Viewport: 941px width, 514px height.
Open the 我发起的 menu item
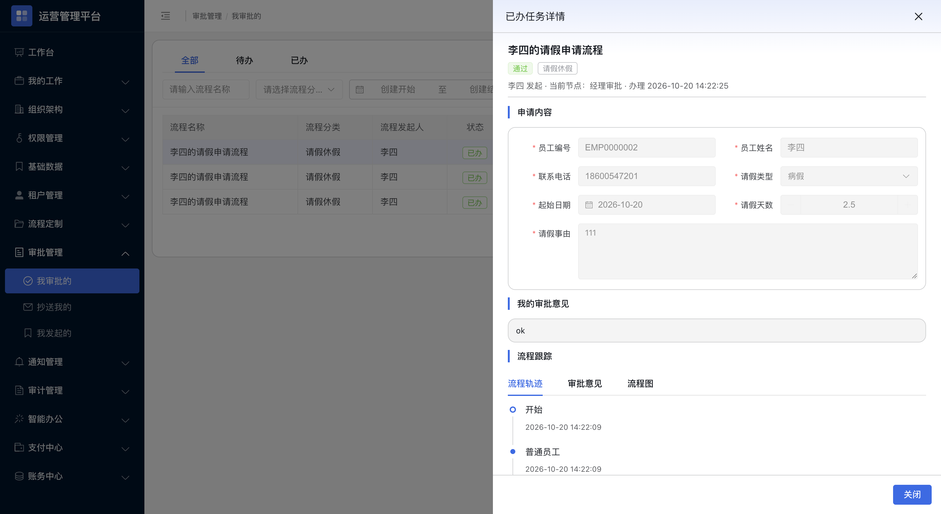tap(72, 333)
